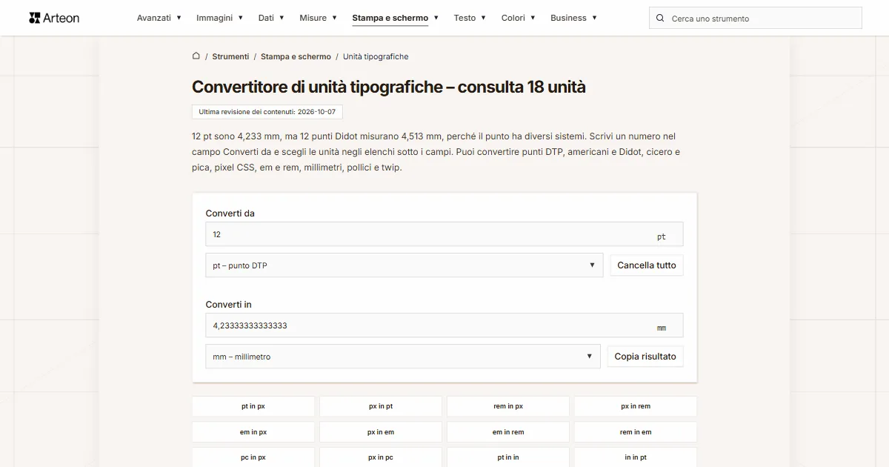Open the Colori menu

pos(519,18)
